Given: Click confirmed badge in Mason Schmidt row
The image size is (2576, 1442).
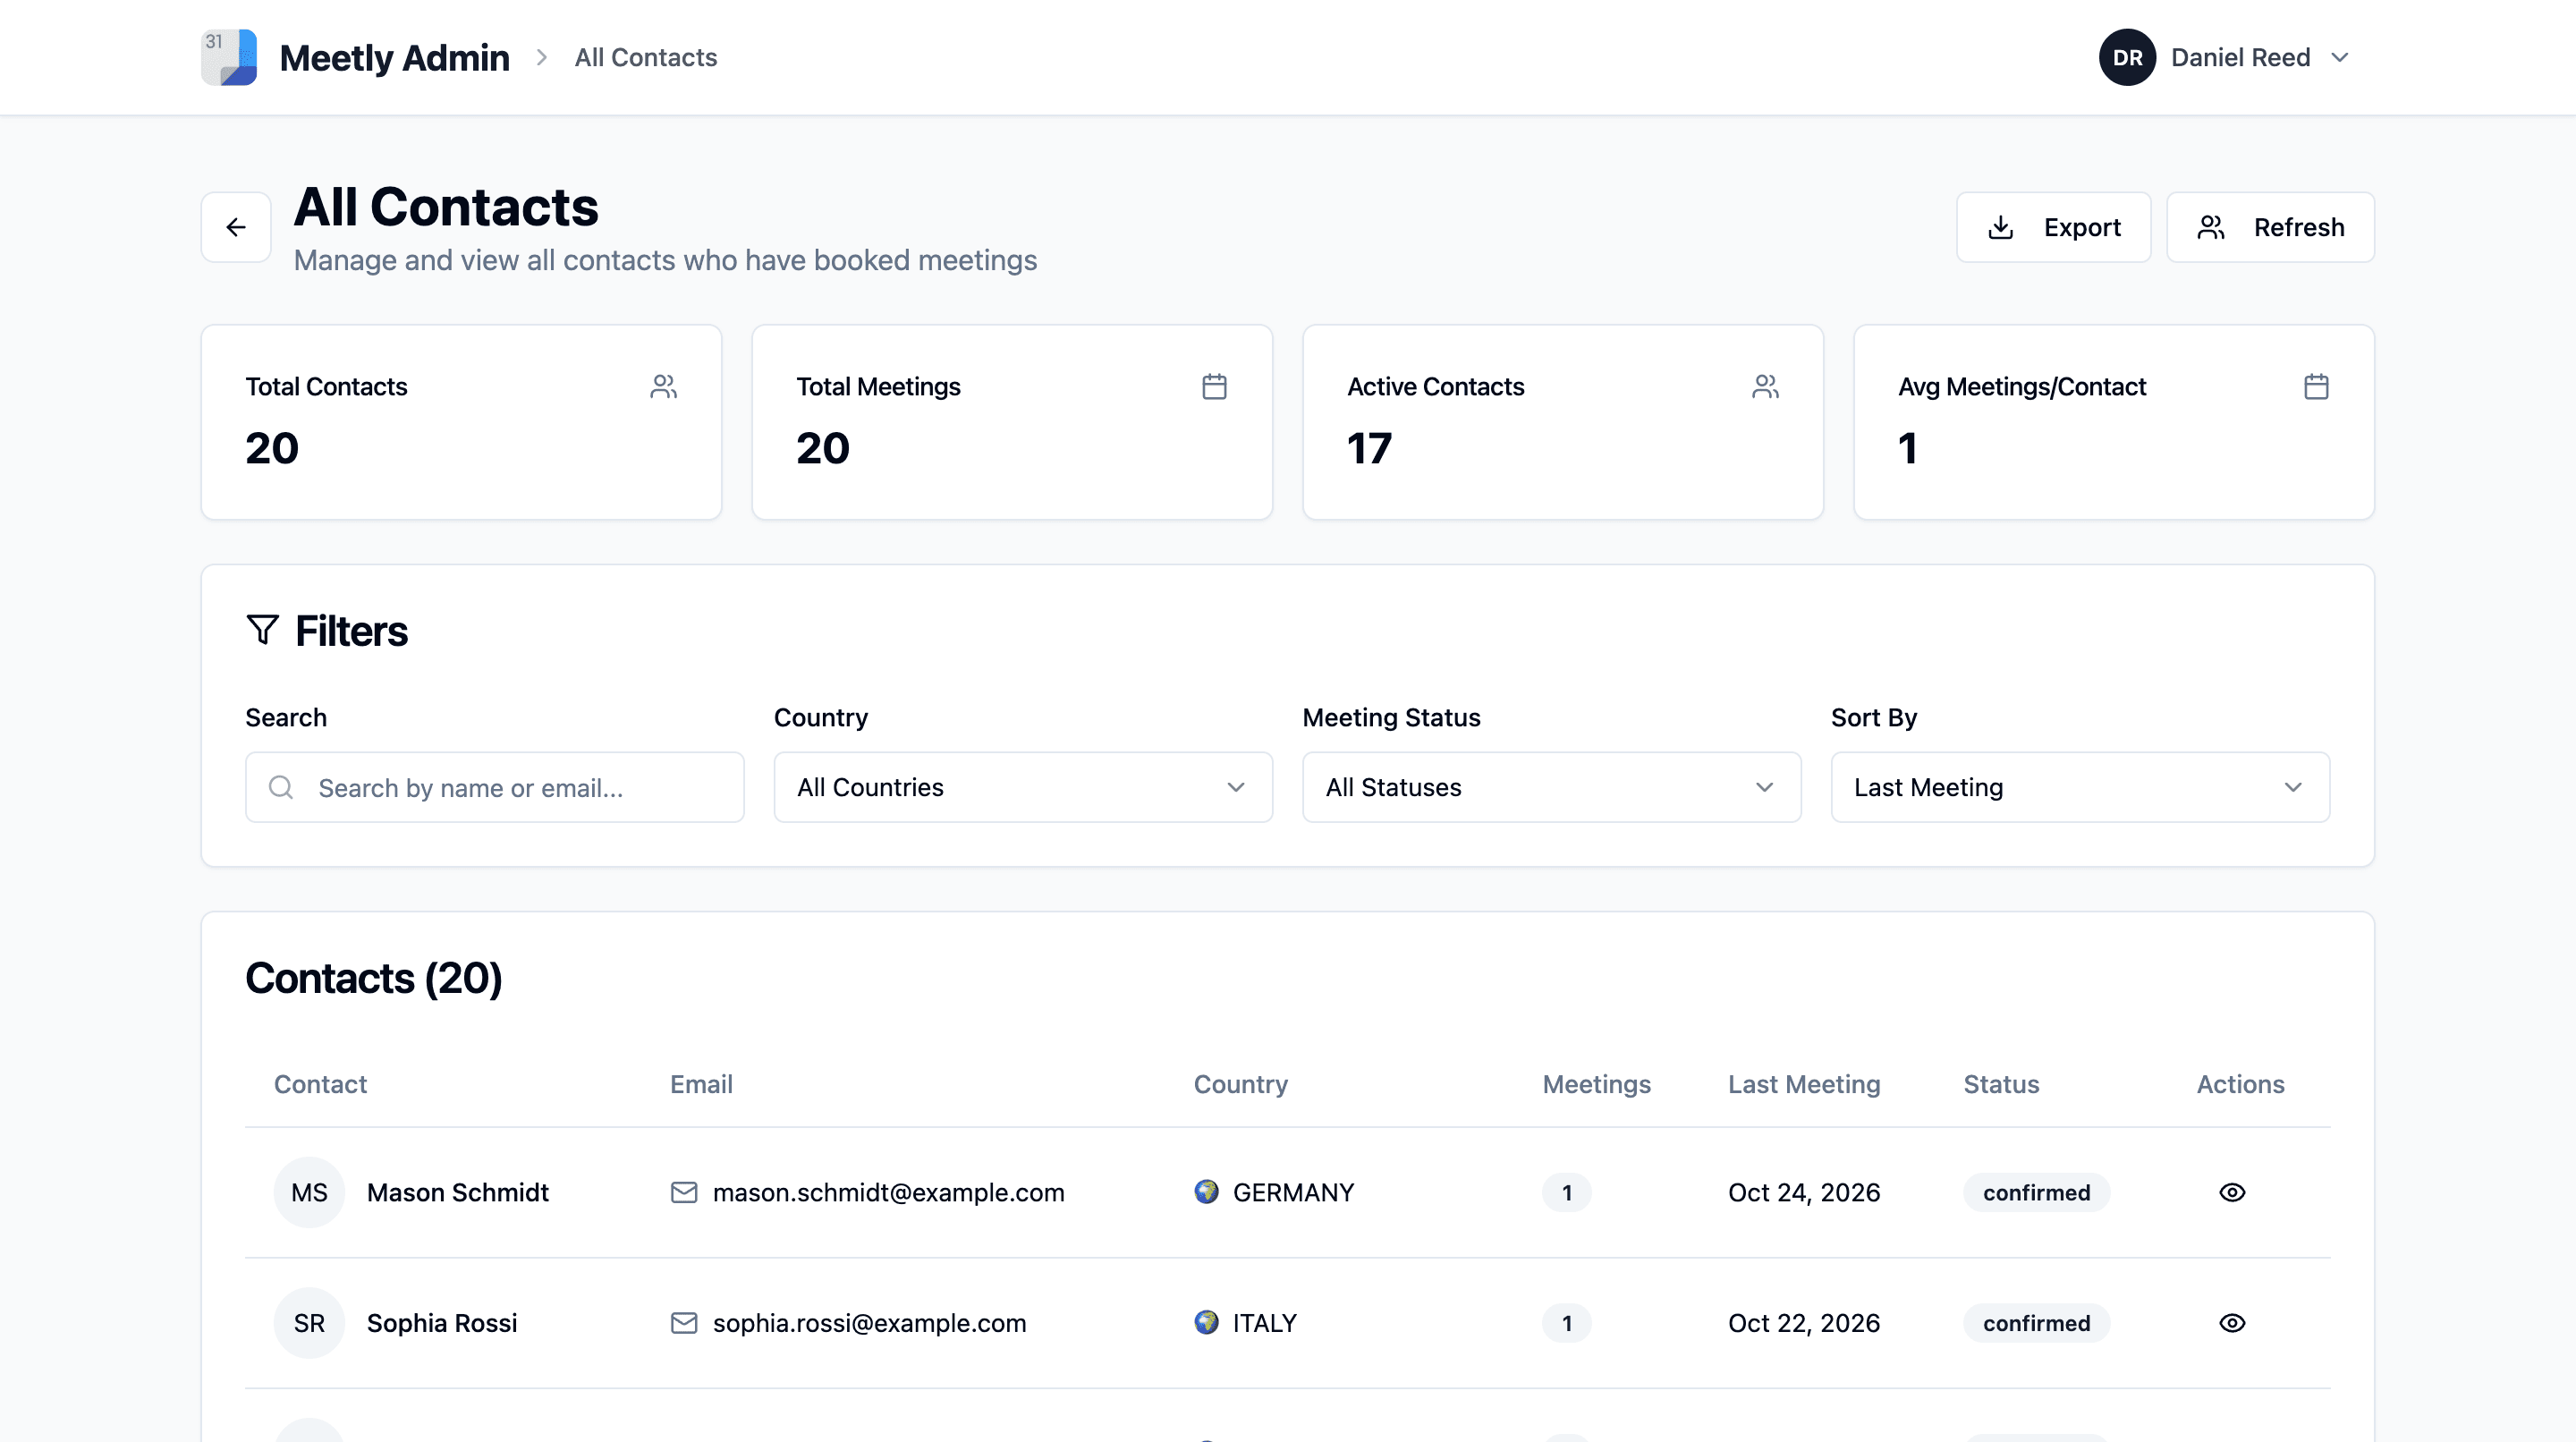Looking at the screenshot, I should point(2036,1192).
